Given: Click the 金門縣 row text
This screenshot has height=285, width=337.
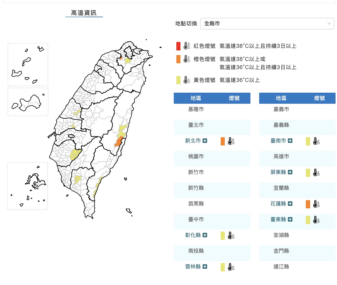Looking at the screenshot, I should tap(281, 251).
